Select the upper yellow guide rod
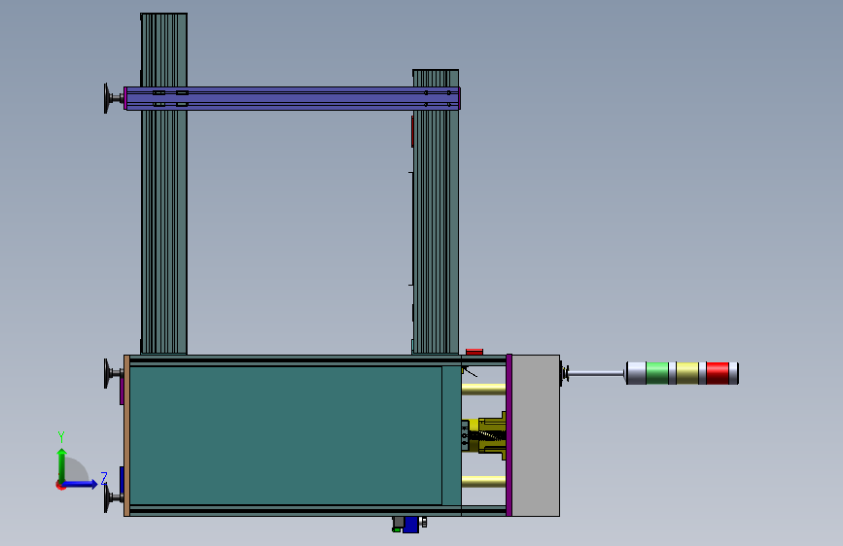This screenshot has height=546, width=843. click(x=483, y=389)
